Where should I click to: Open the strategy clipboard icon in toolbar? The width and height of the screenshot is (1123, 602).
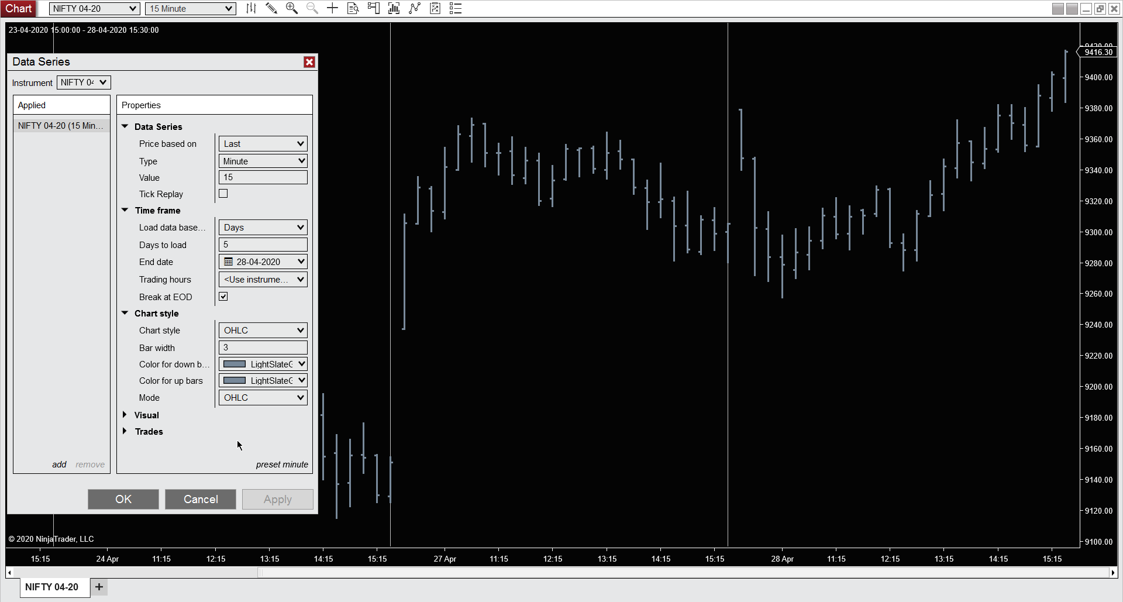click(x=435, y=8)
